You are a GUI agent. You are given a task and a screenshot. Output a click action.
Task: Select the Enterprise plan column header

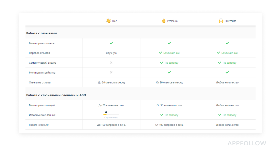point(230,21)
